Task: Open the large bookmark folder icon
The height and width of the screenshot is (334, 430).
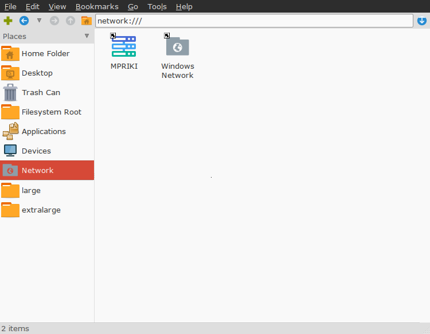Action: 10,190
